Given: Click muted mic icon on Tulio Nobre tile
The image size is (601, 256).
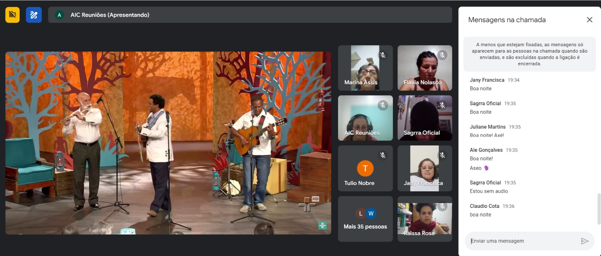Looking at the screenshot, I should [383, 155].
